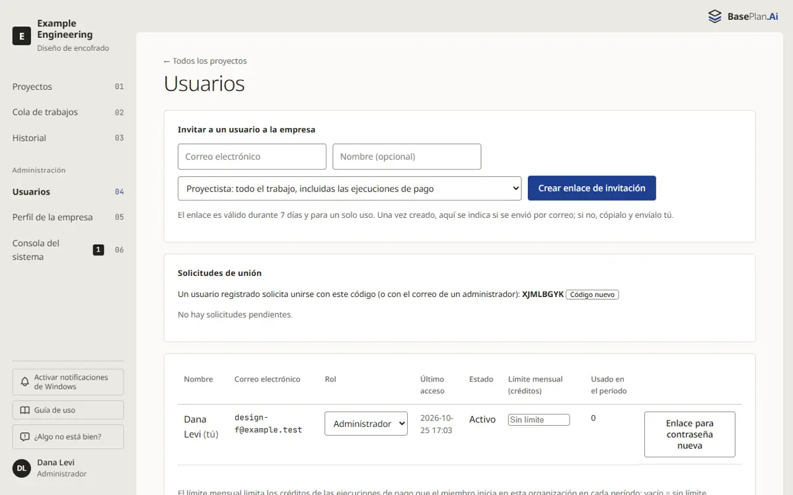Click Dana Levi's used credits value 0
This screenshot has height=495, width=793.
(593, 418)
